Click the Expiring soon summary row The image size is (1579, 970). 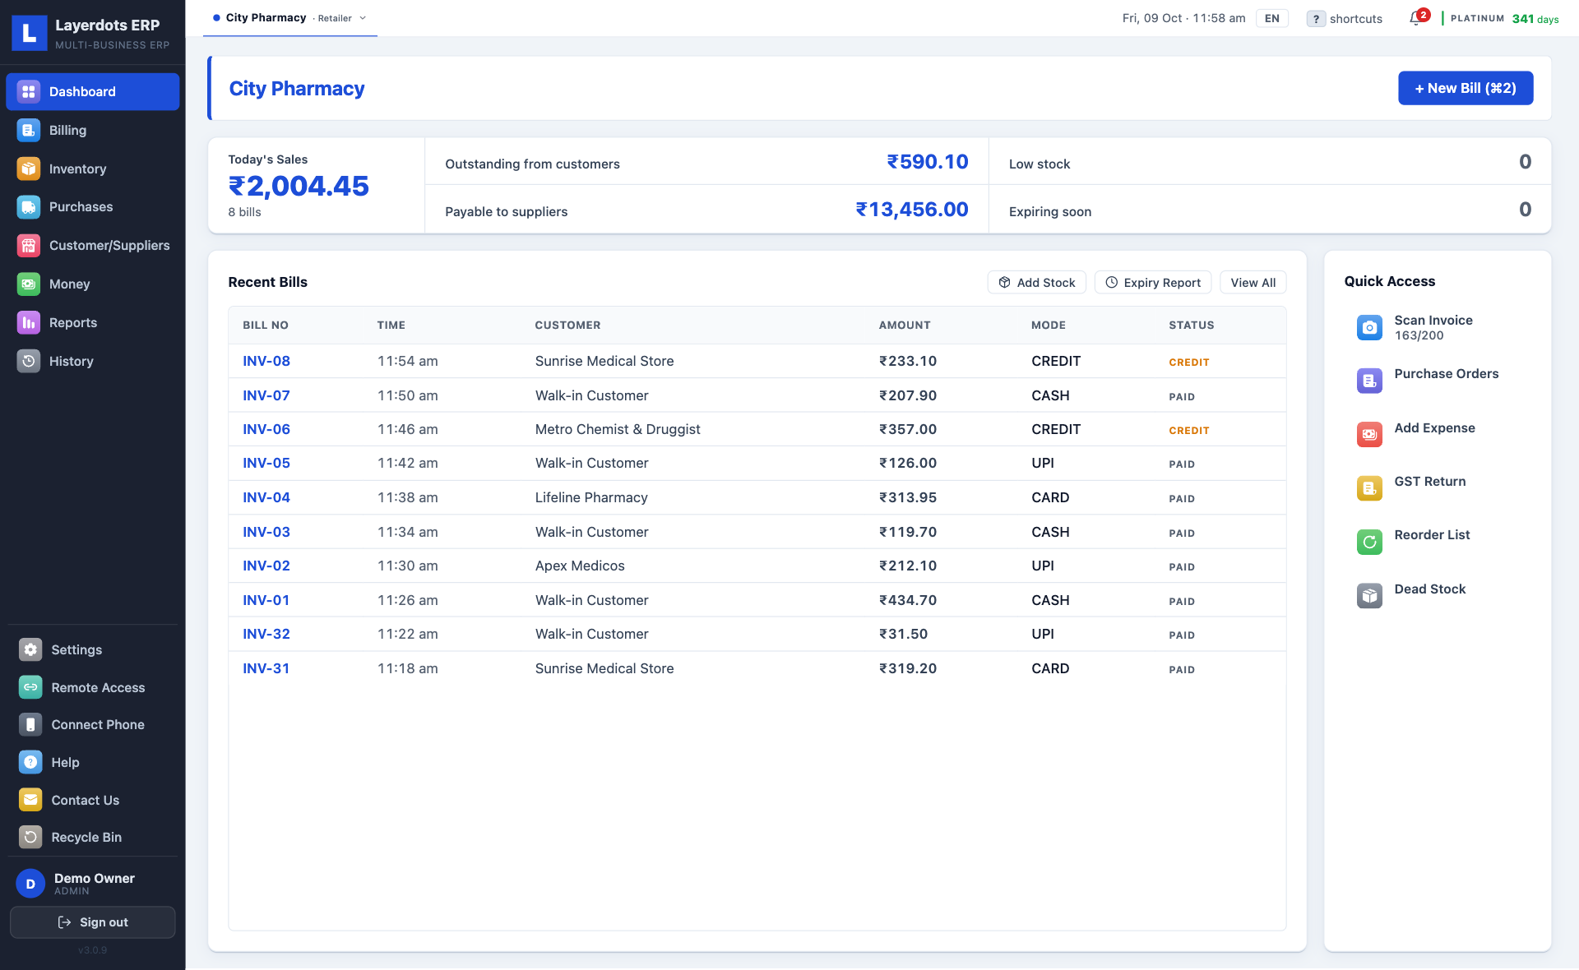point(1270,210)
